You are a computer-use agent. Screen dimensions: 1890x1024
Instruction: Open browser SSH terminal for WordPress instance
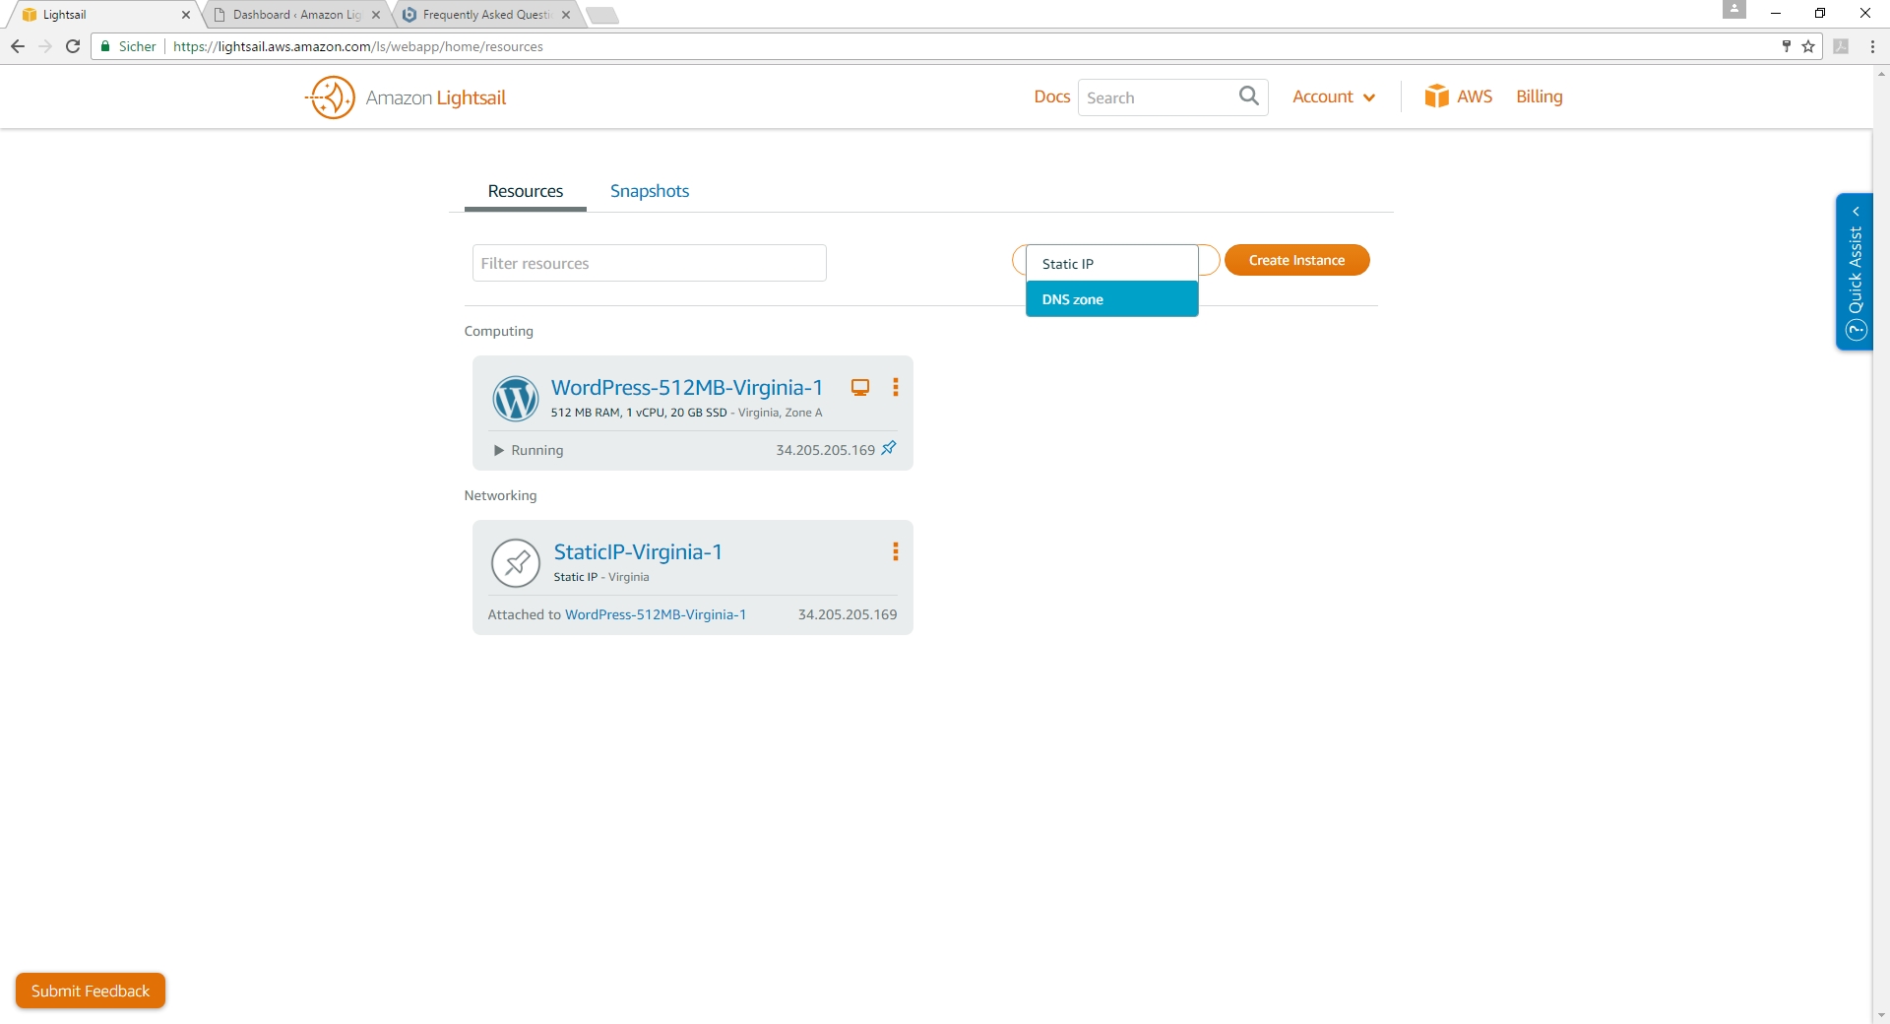coord(860,388)
